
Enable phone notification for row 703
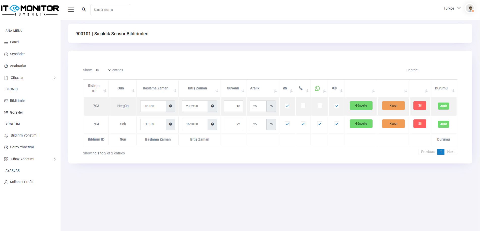pyautogui.click(x=303, y=106)
